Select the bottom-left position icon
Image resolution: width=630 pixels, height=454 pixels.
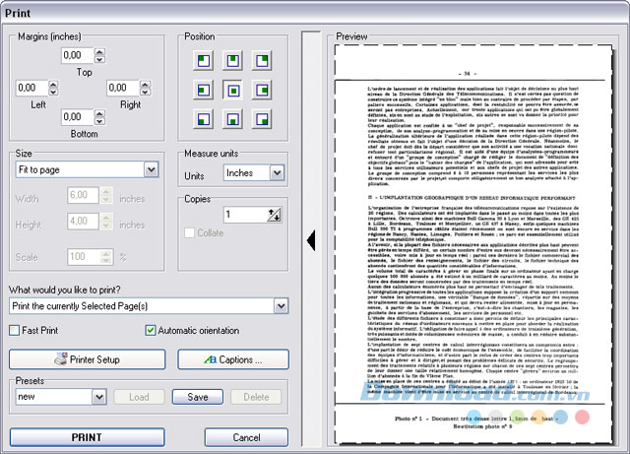(x=204, y=119)
